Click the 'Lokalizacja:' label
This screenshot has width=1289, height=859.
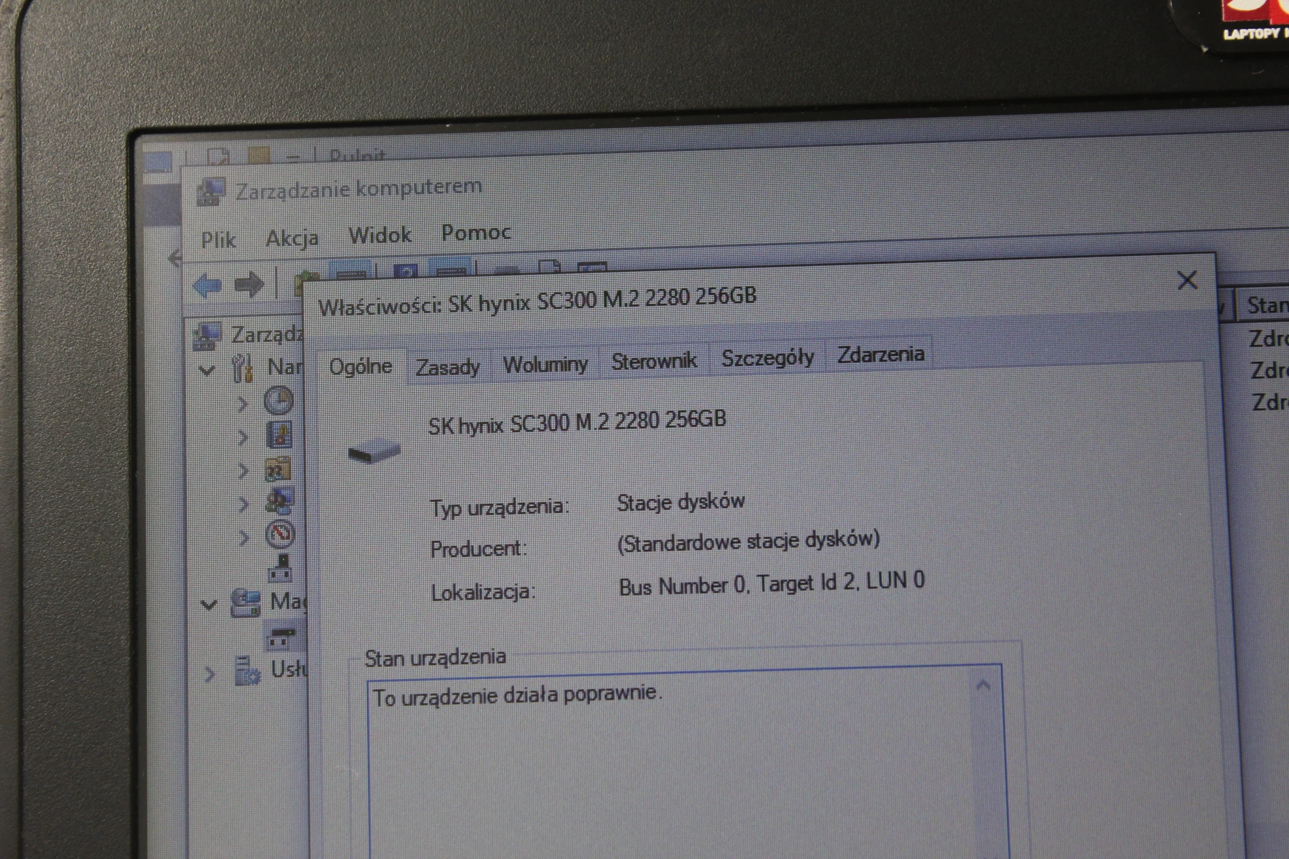483,592
